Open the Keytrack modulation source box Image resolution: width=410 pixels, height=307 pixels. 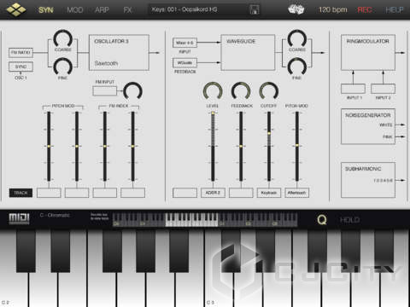[x=269, y=193]
